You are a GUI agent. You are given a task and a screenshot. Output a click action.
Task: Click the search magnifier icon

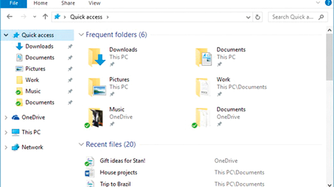[321, 17]
